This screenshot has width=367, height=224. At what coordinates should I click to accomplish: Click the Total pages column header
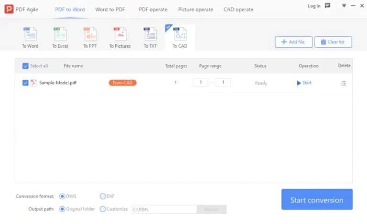pyautogui.click(x=176, y=66)
